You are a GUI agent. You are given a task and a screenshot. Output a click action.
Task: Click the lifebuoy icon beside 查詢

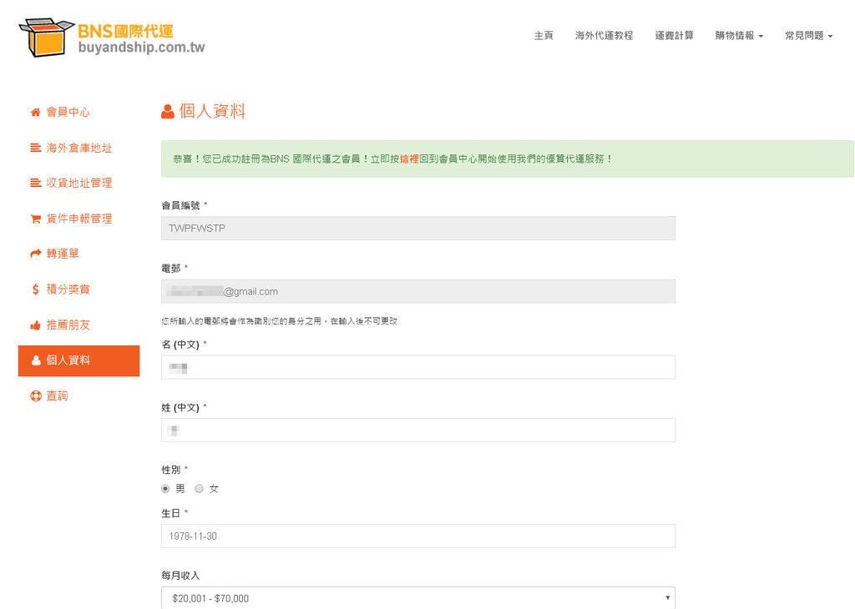pyautogui.click(x=35, y=396)
